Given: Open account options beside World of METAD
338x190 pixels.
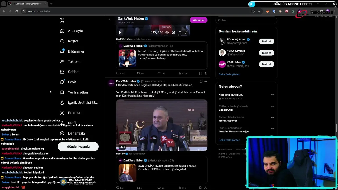Looking at the screenshot, I should pos(100,182).
